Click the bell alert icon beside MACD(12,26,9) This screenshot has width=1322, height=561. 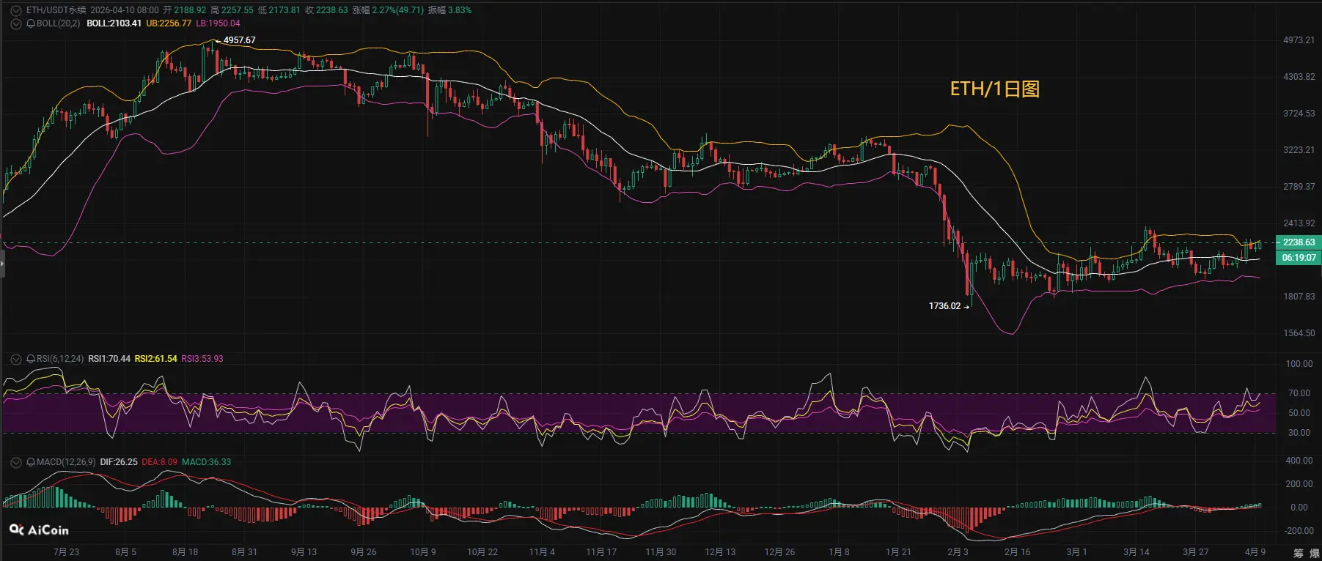tap(31, 462)
